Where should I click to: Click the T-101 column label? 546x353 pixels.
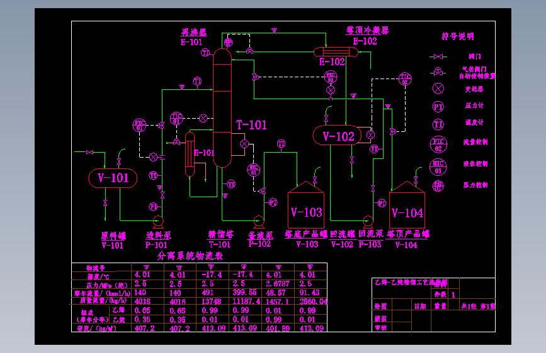pos(251,125)
